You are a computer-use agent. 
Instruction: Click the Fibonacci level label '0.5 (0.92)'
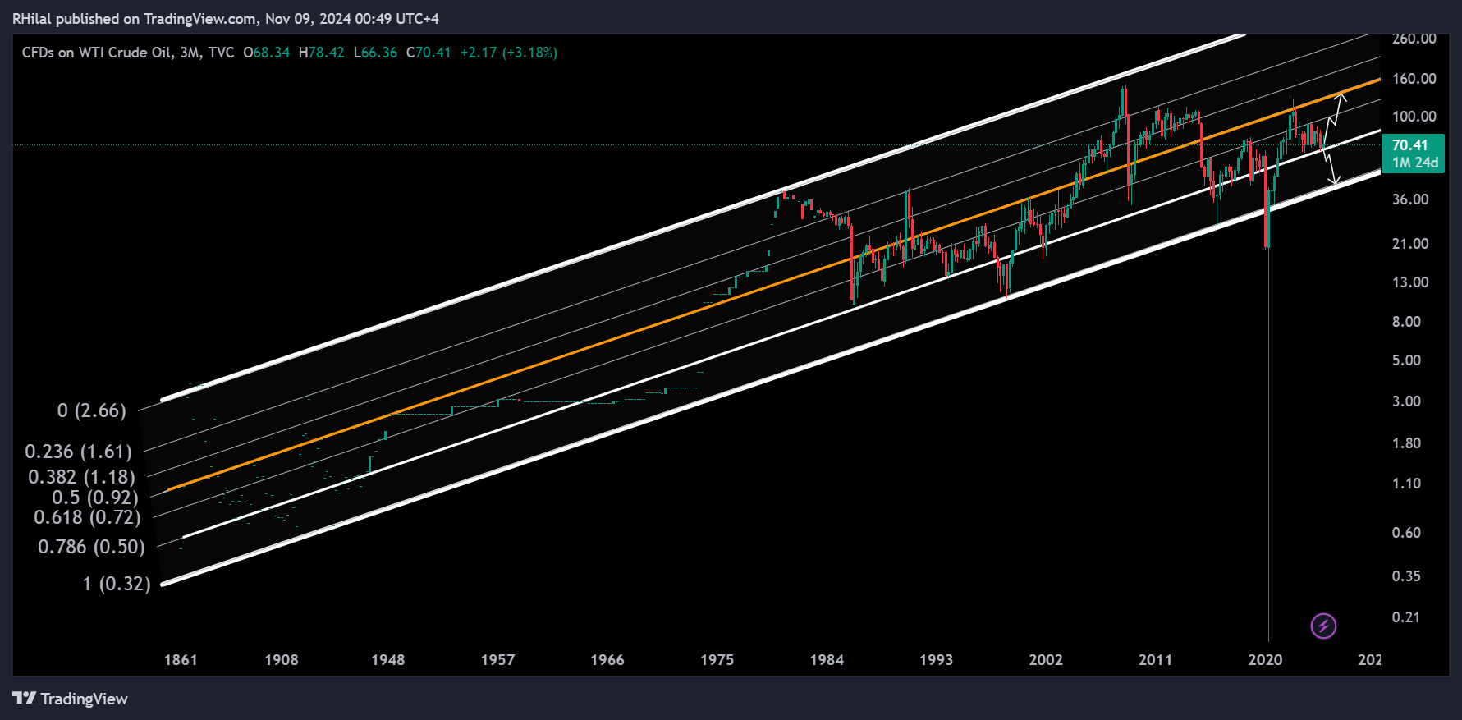(95, 498)
